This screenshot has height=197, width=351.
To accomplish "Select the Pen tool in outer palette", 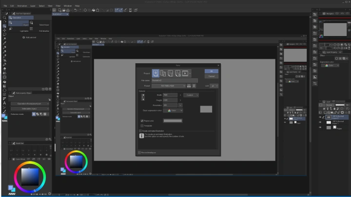I will pyautogui.click(x=4, y=47).
